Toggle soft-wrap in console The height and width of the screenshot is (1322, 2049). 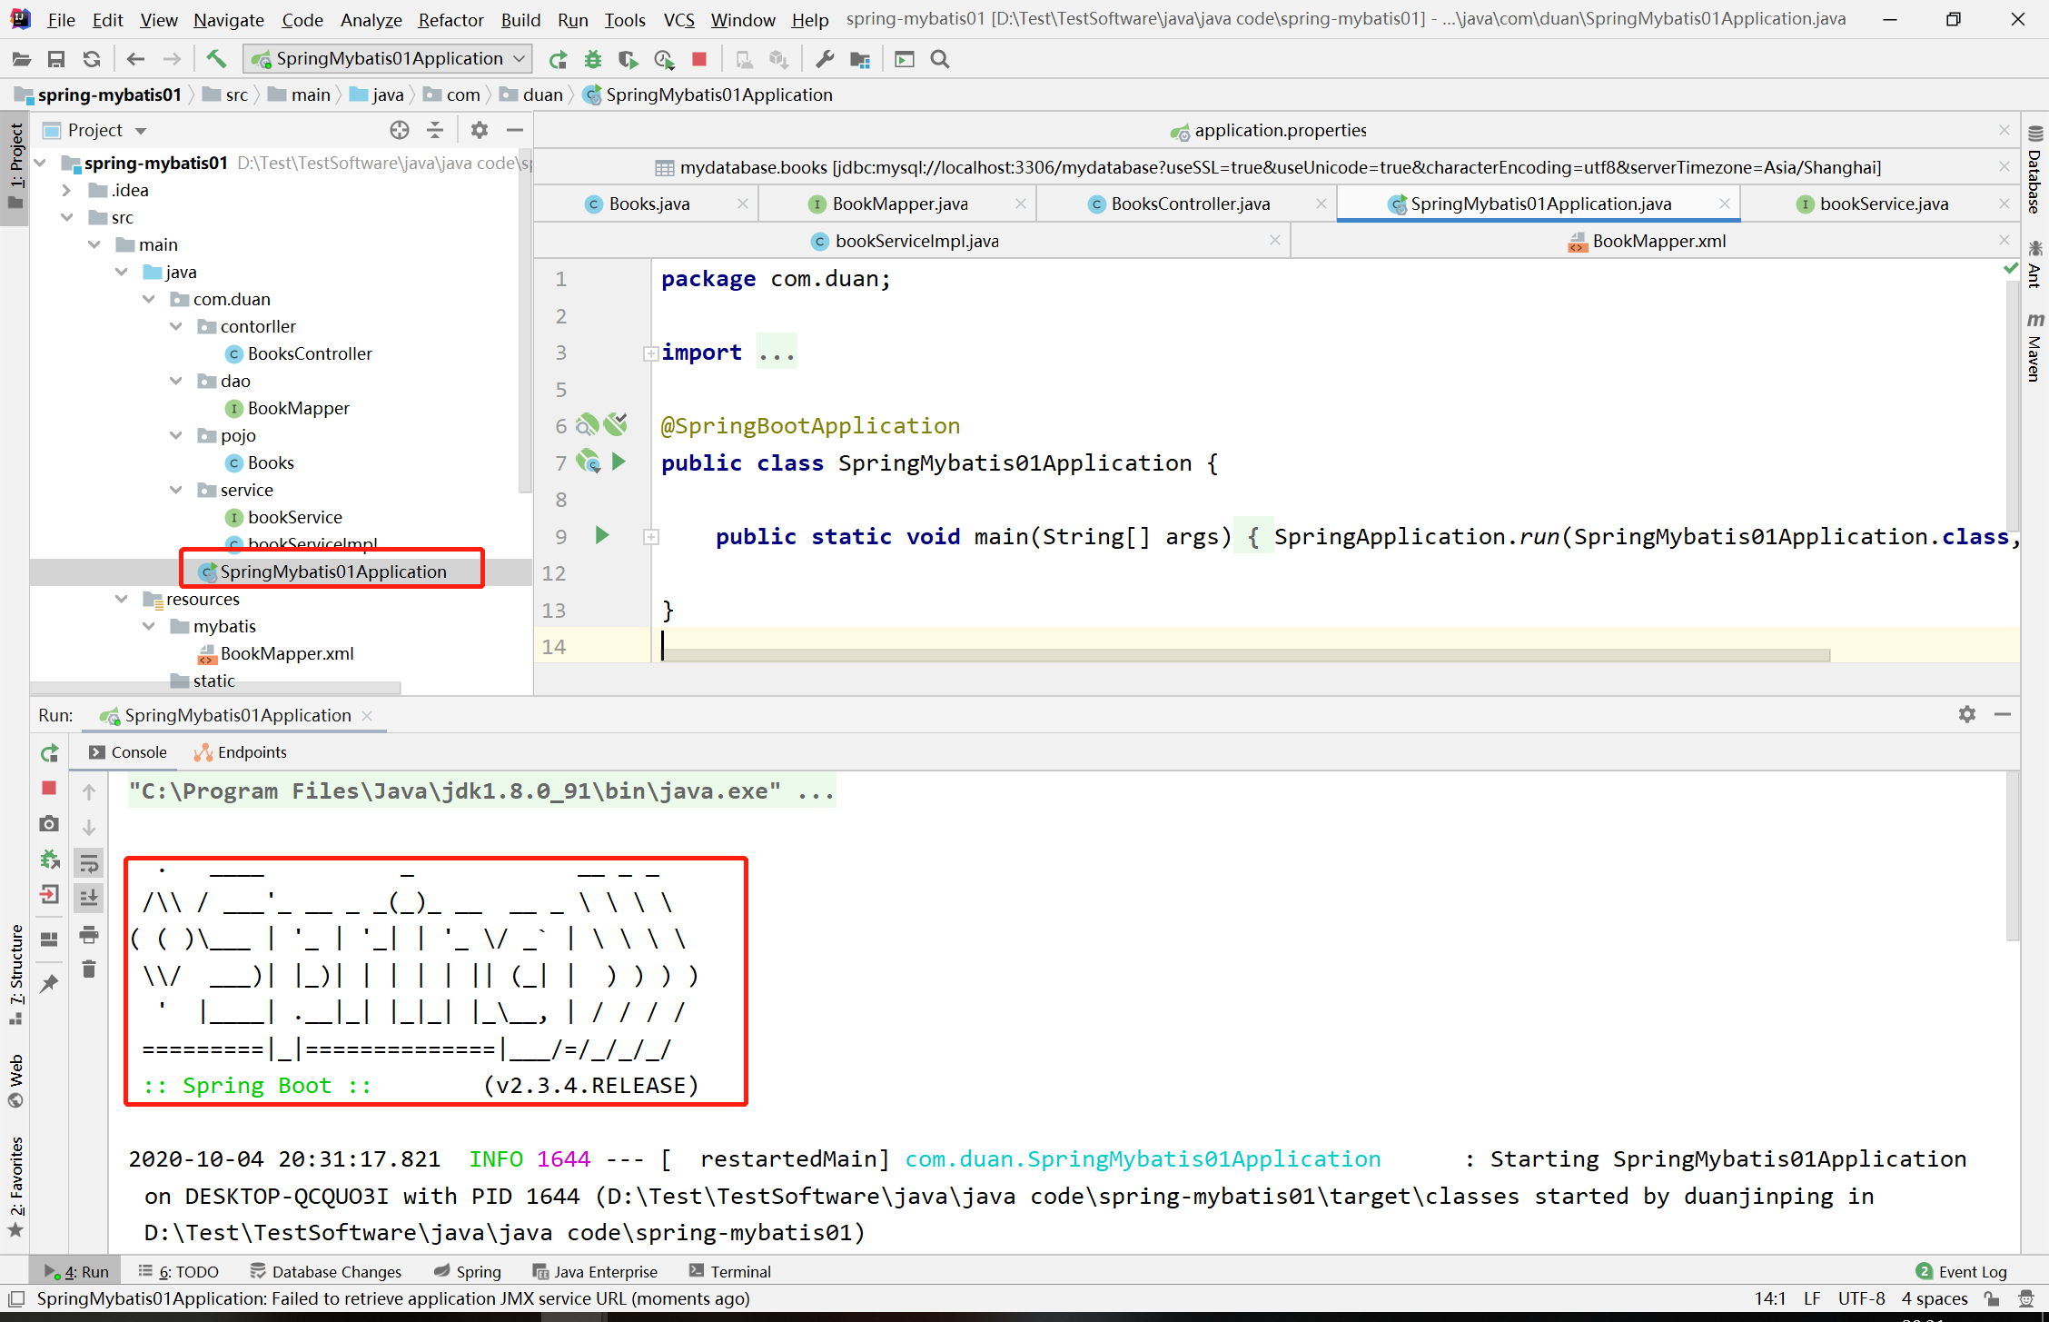[x=89, y=863]
